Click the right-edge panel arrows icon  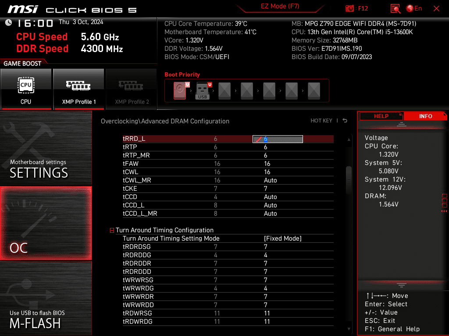click(x=444, y=211)
